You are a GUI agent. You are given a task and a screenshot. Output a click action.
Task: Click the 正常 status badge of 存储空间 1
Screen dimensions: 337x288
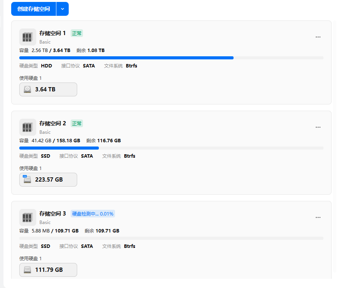point(77,34)
